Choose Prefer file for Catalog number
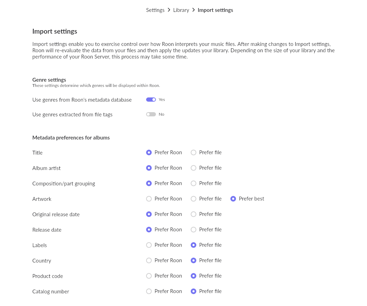Screen dimensions: 367x306 (194, 291)
